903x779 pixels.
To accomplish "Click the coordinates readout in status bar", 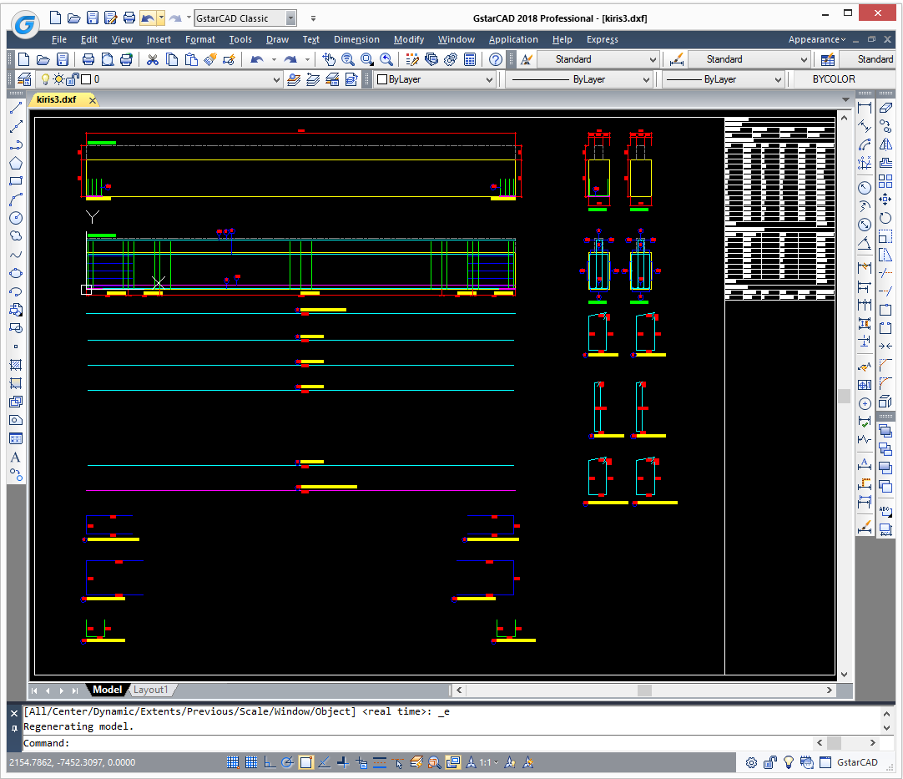I will click(x=73, y=762).
